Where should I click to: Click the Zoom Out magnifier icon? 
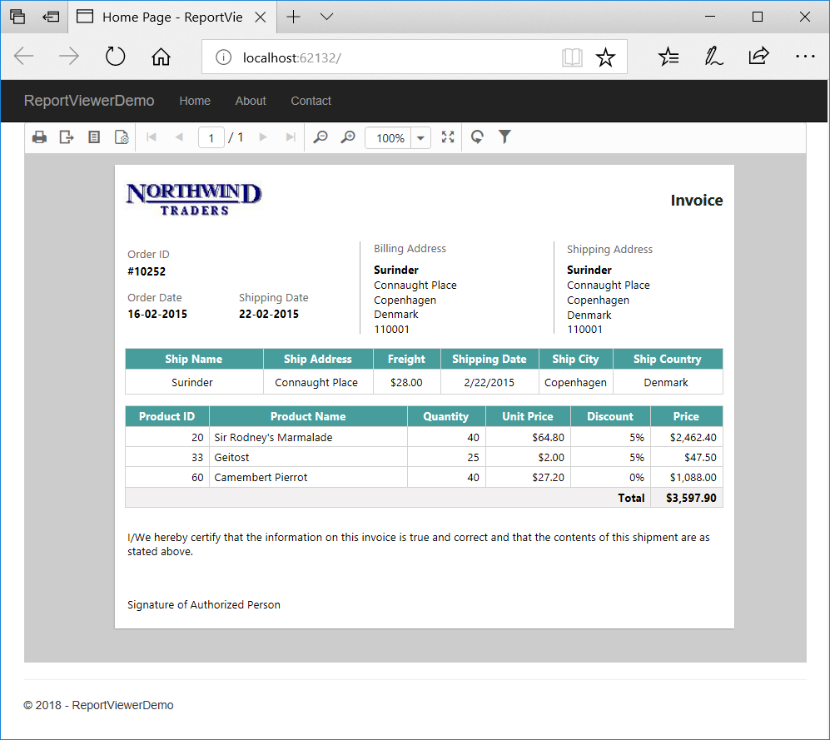tap(321, 137)
